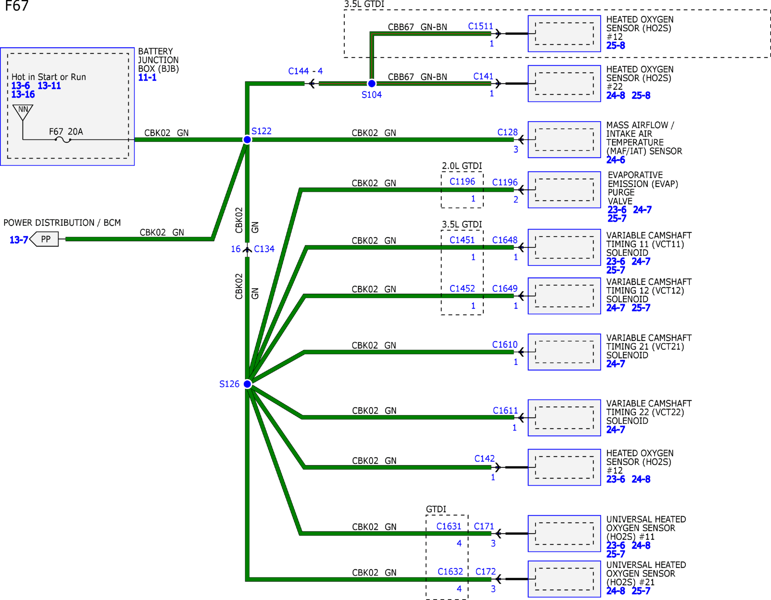This screenshot has height=600, width=771.
Task: Open page reference 11-1 beside Battery Junction Box
Action: pos(147,77)
